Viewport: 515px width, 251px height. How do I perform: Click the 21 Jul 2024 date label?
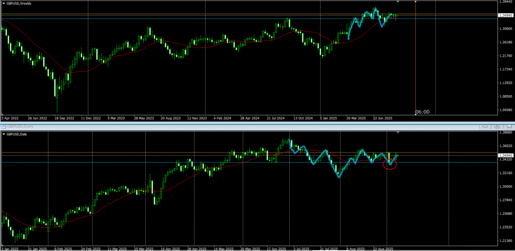click(x=277, y=118)
